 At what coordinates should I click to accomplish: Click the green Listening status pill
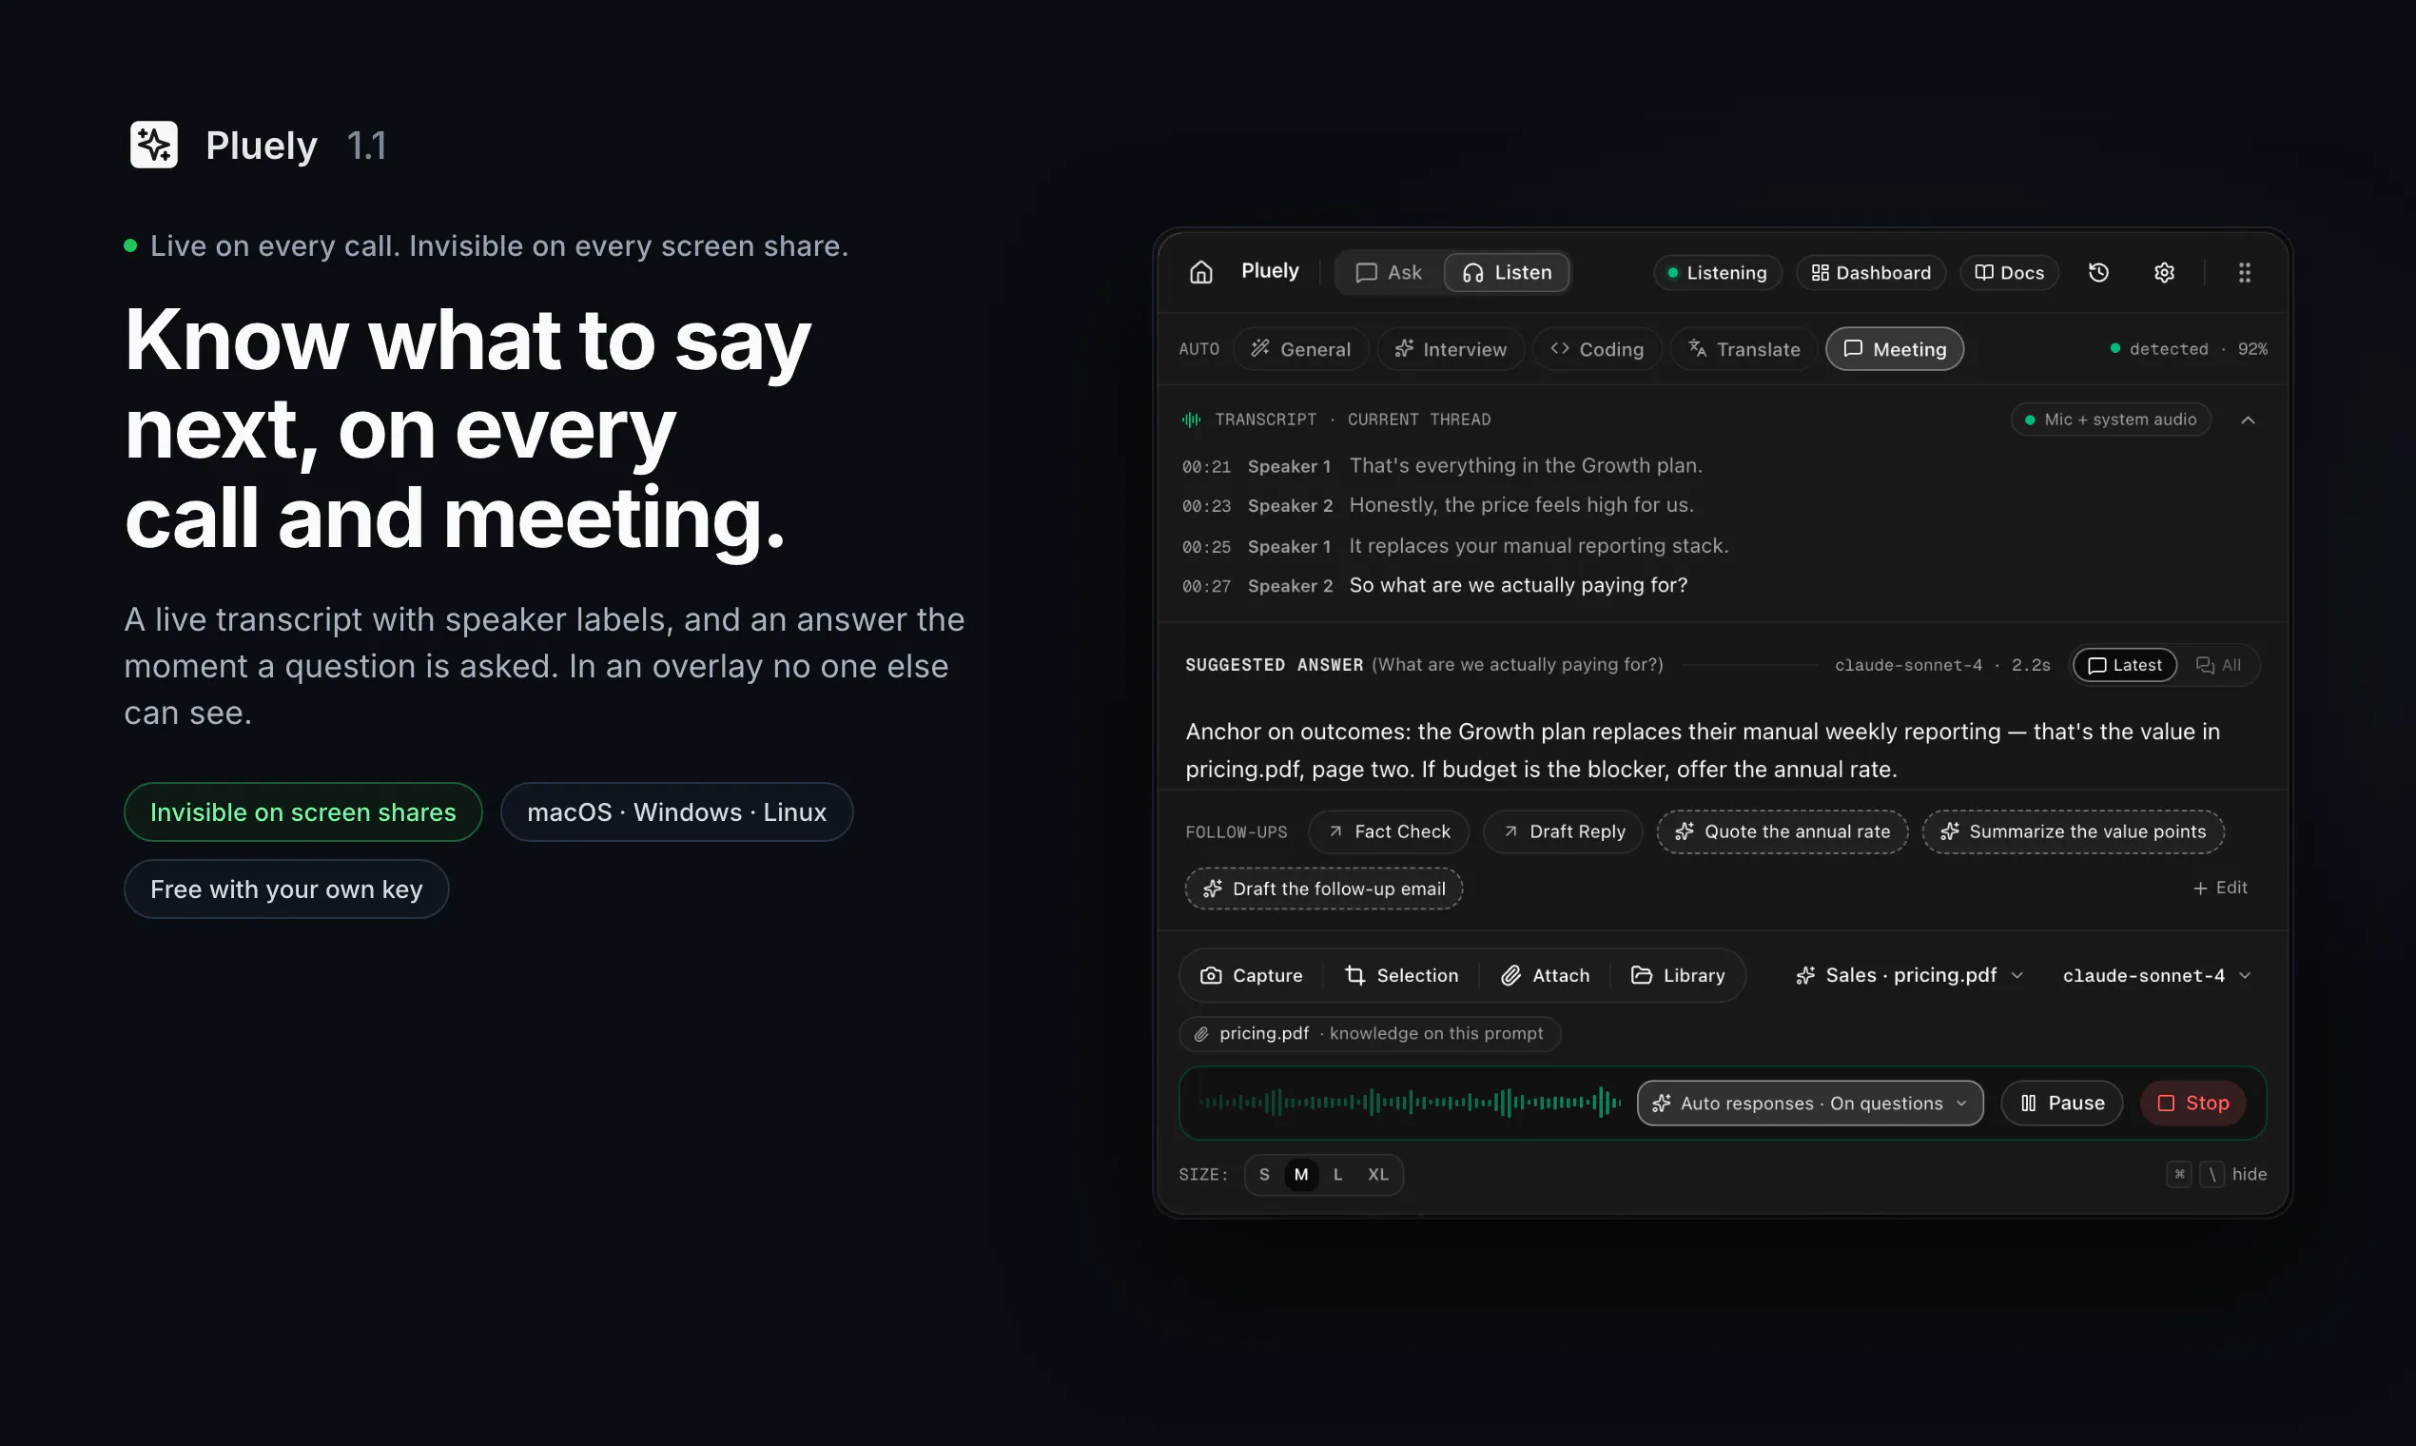pyautogui.click(x=1717, y=273)
